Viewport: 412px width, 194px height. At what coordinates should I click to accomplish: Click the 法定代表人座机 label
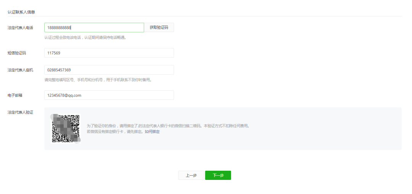(20, 70)
